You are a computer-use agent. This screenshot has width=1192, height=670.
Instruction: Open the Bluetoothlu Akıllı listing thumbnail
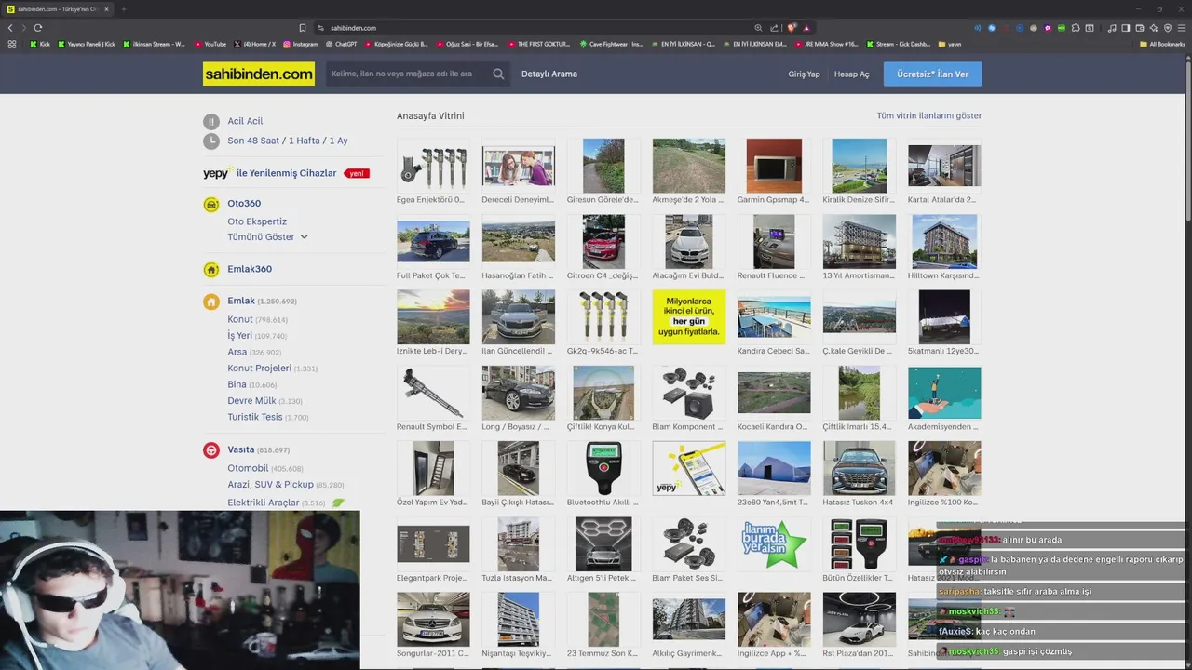click(x=603, y=468)
